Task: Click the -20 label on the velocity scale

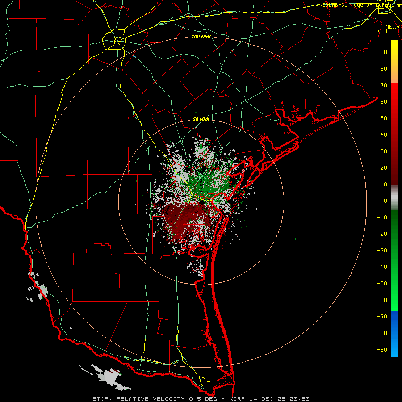Action: coord(382,234)
